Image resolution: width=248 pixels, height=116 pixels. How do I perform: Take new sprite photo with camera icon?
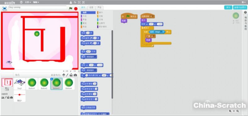tap(75, 75)
